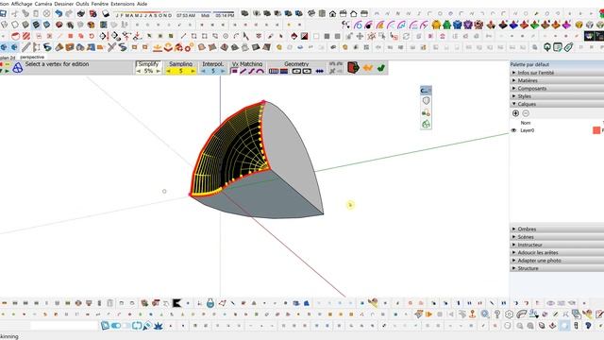This screenshot has width=604, height=340.
Task: Increase the Interpol. value
Action: coord(223,72)
